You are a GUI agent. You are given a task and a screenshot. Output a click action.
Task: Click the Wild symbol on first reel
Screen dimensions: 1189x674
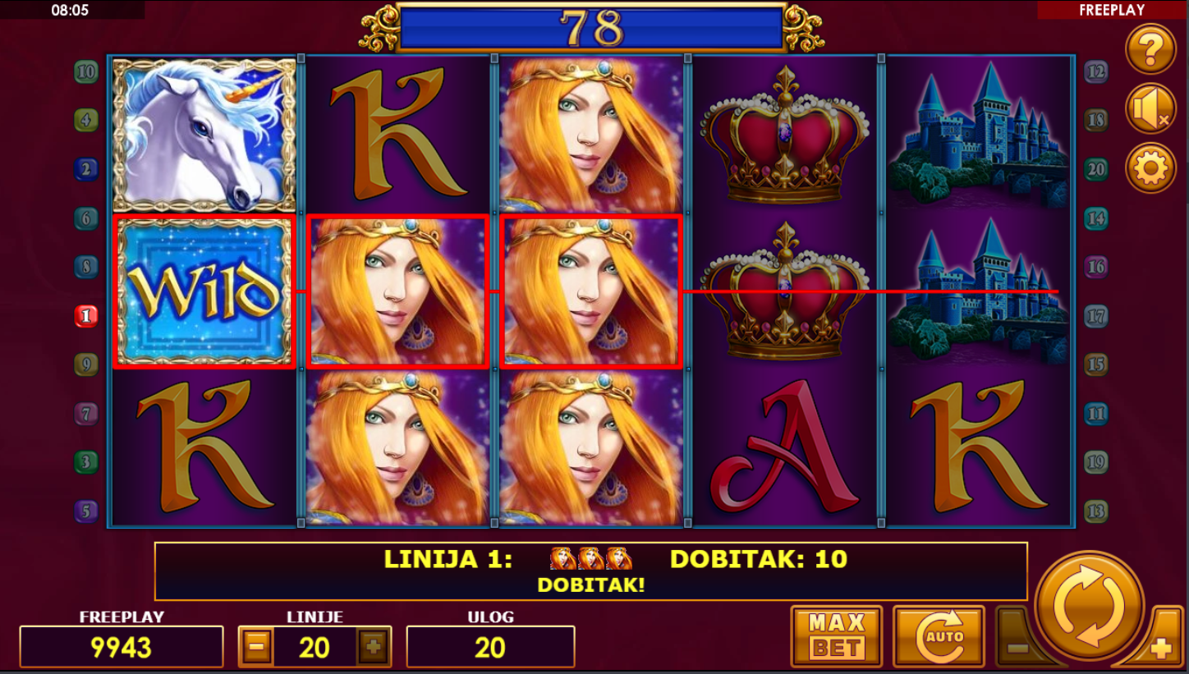click(x=203, y=291)
